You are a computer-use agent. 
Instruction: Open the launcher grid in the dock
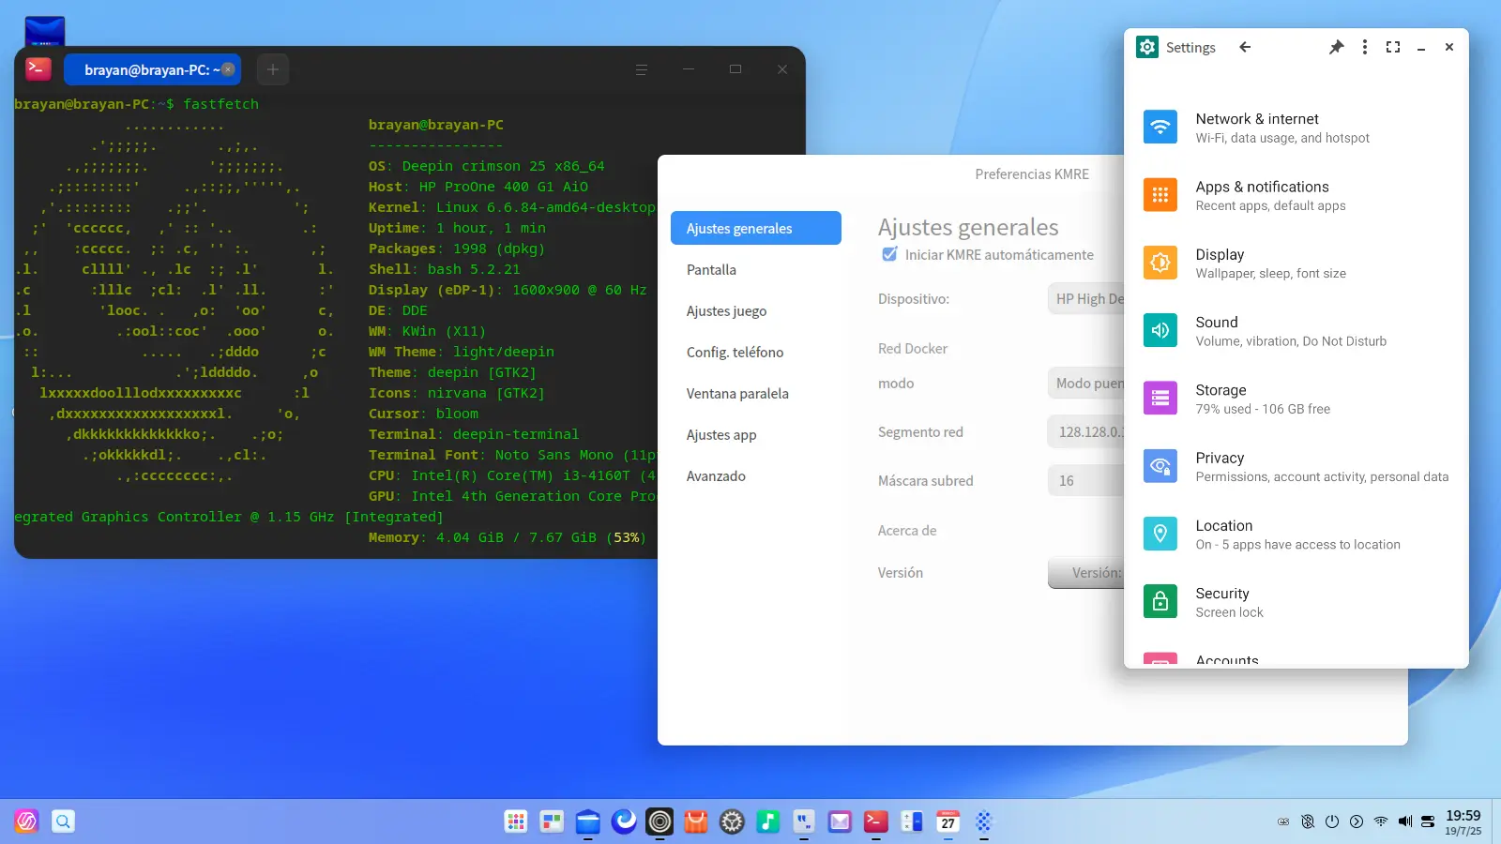click(x=516, y=821)
